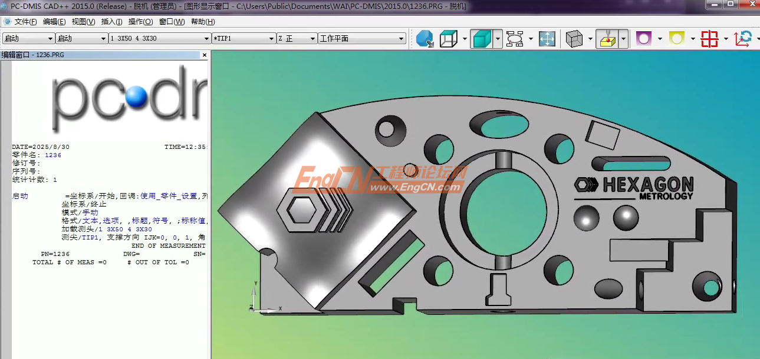Select the solid teal cube display mode
The width and height of the screenshot is (760, 359).
[482, 39]
